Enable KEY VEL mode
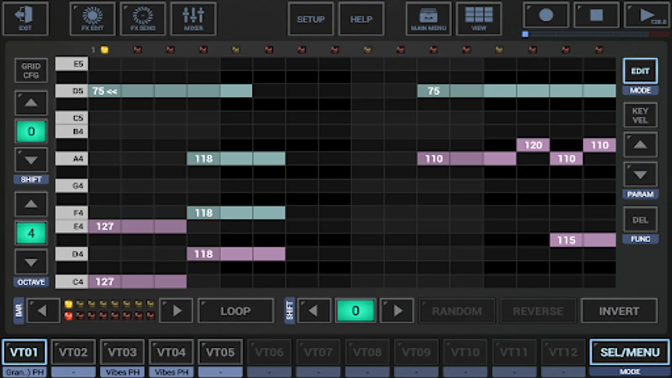Screen dimensions: 672x378 640,115
